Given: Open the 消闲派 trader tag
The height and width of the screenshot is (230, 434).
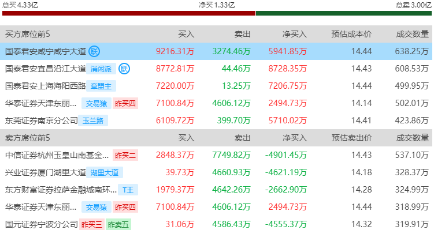Looking at the screenshot, I should (101, 69).
